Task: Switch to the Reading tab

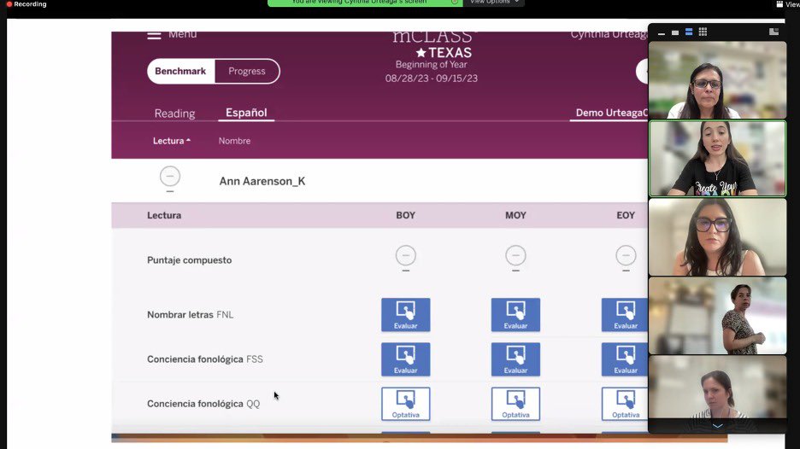Action: (x=174, y=114)
